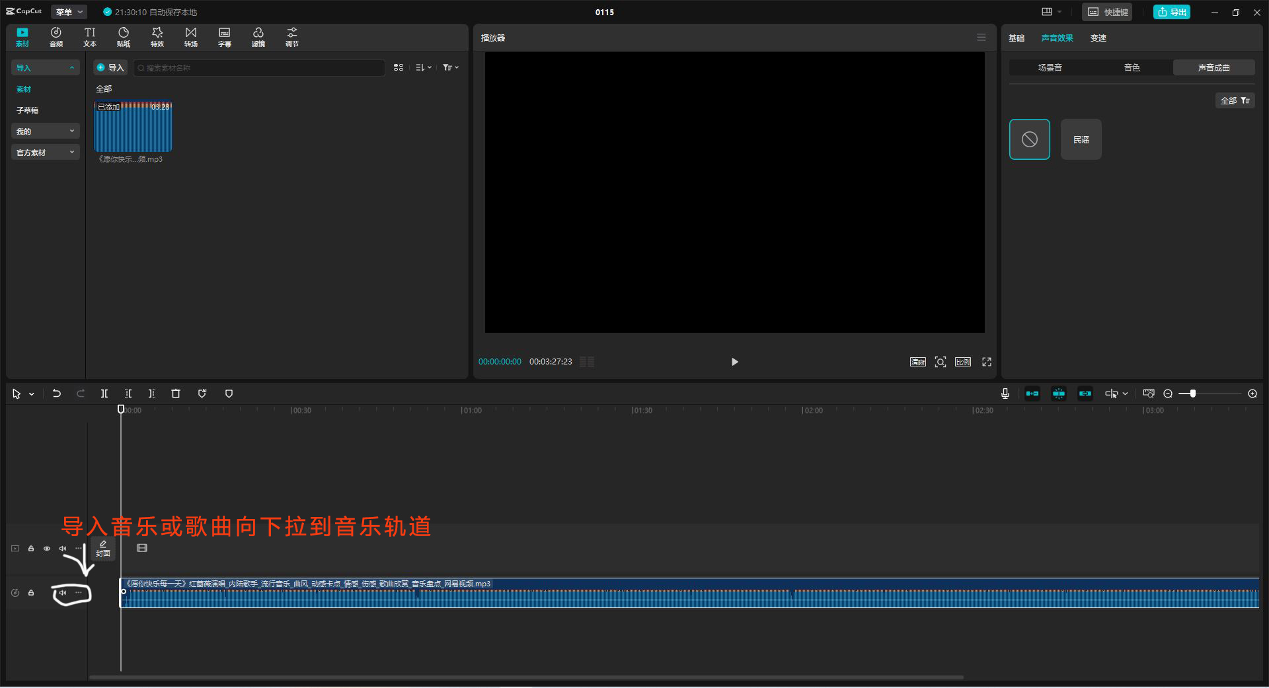Open the 音频 audio panel
This screenshot has width=1269, height=688.
pyautogui.click(x=56, y=37)
